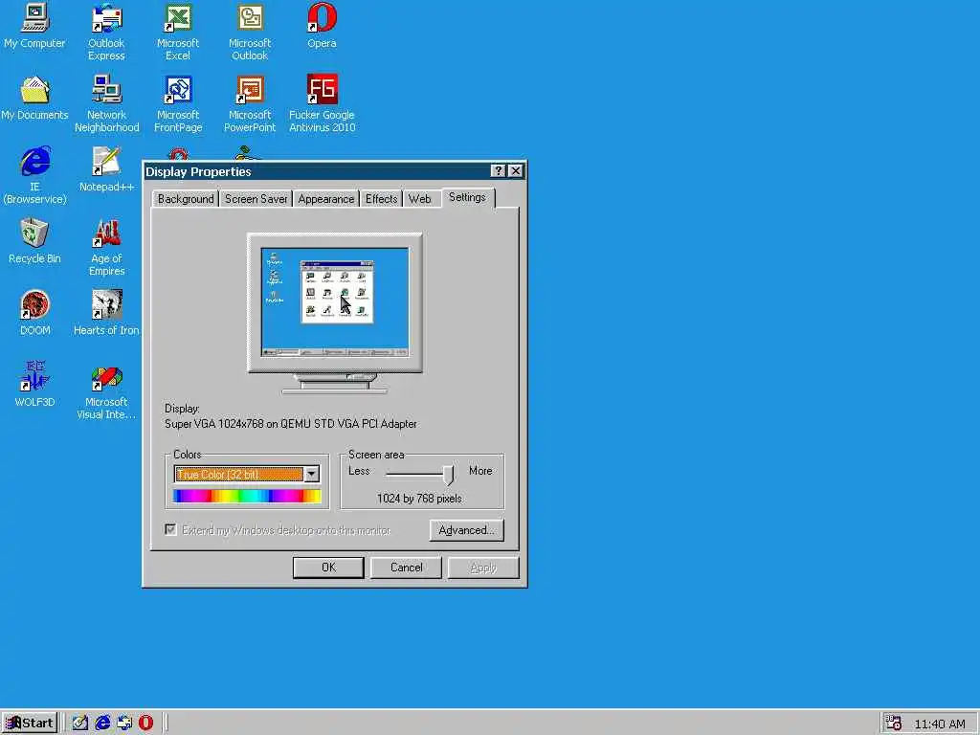Click the Screen area slider handle

pyautogui.click(x=448, y=475)
